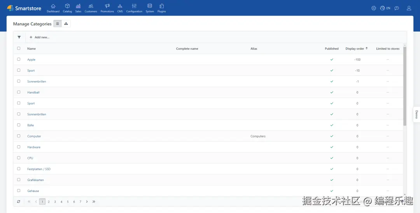Go to page 2
The height and width of the screenshot is (213, 420).
coord(49,201)
